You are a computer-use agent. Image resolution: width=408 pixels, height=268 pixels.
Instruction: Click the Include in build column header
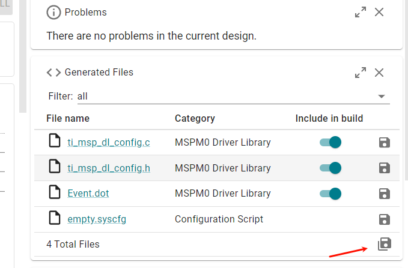point(329,119)
